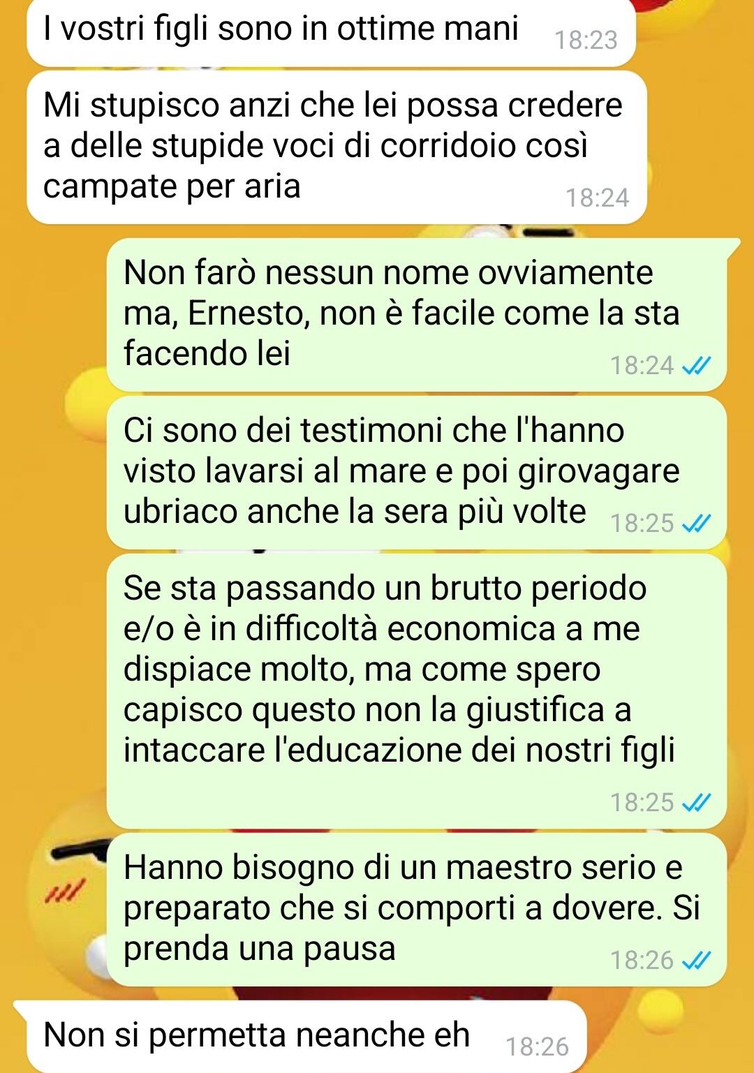Tap the 18:23 timestamp on first message
Image resolution: width=754 pixels, height=1073 pixels.
coord(586,40)
